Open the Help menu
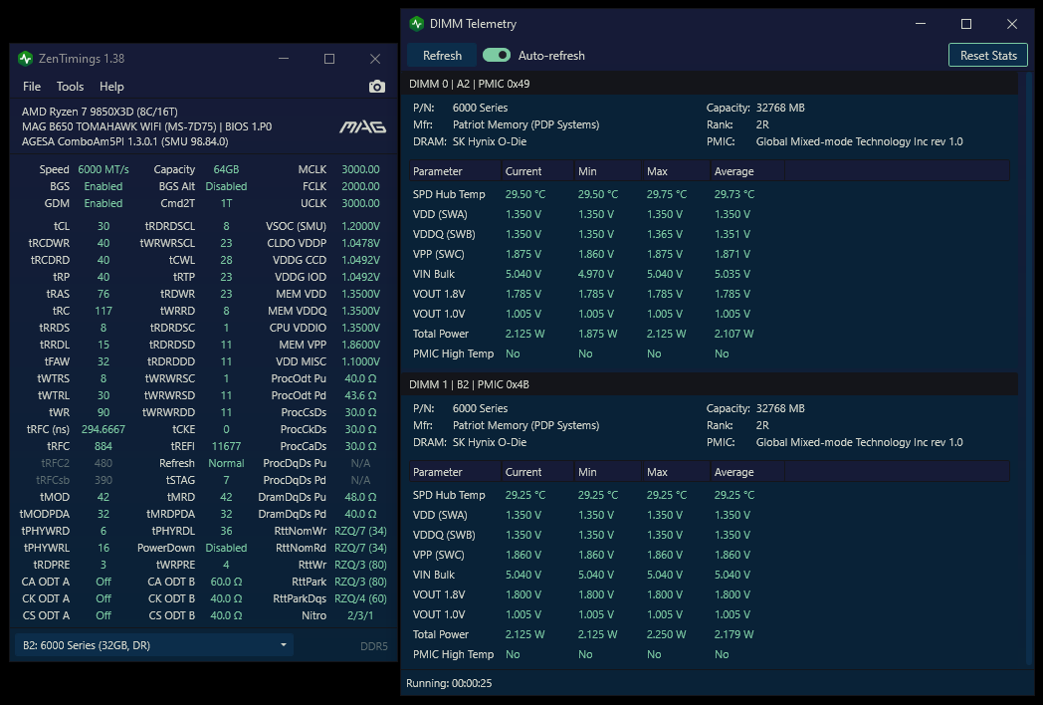Screen dimensions: 1043x705 [x=111, y=87]
